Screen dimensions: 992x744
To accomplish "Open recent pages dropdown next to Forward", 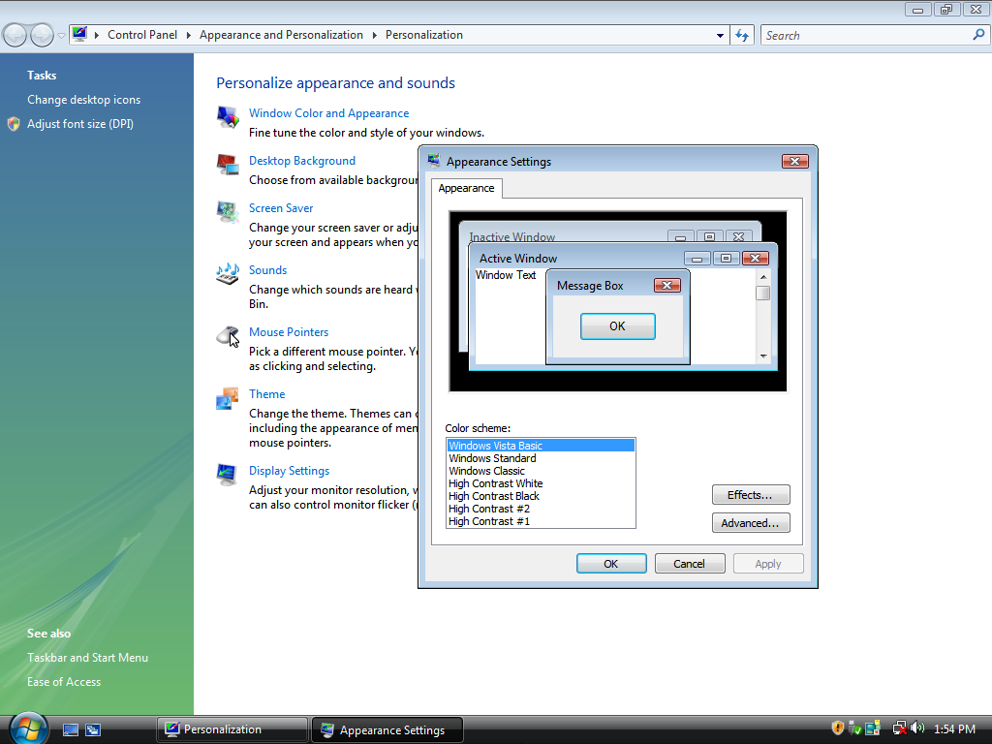I will click(x=61, y=36).
